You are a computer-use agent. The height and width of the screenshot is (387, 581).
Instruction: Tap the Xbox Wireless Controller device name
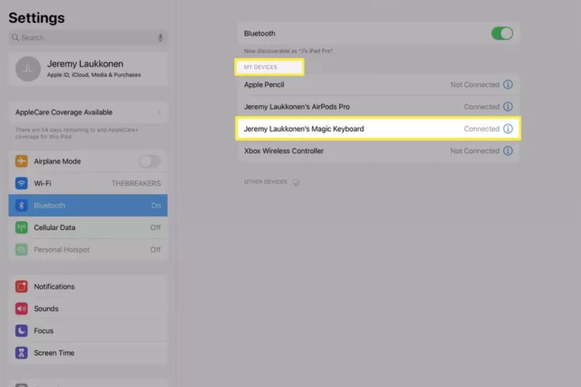[x=284, y=151]
